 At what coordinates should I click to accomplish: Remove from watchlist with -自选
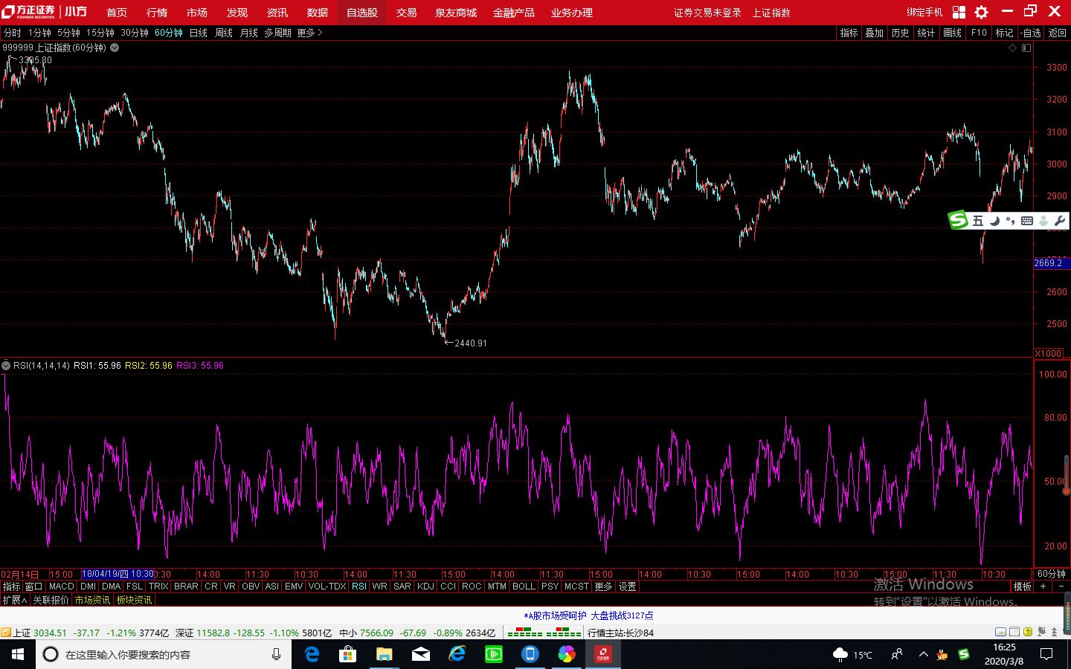(x=1031, y=33)
